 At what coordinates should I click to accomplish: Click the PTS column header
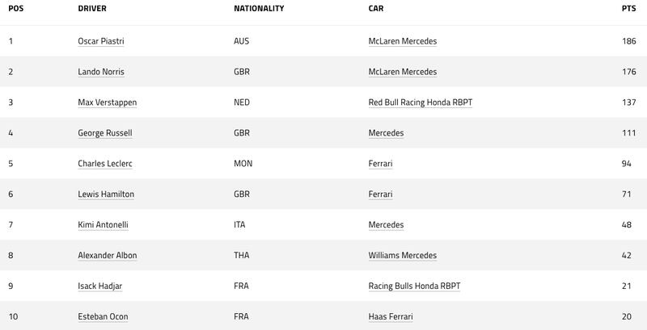pos(629,8)
